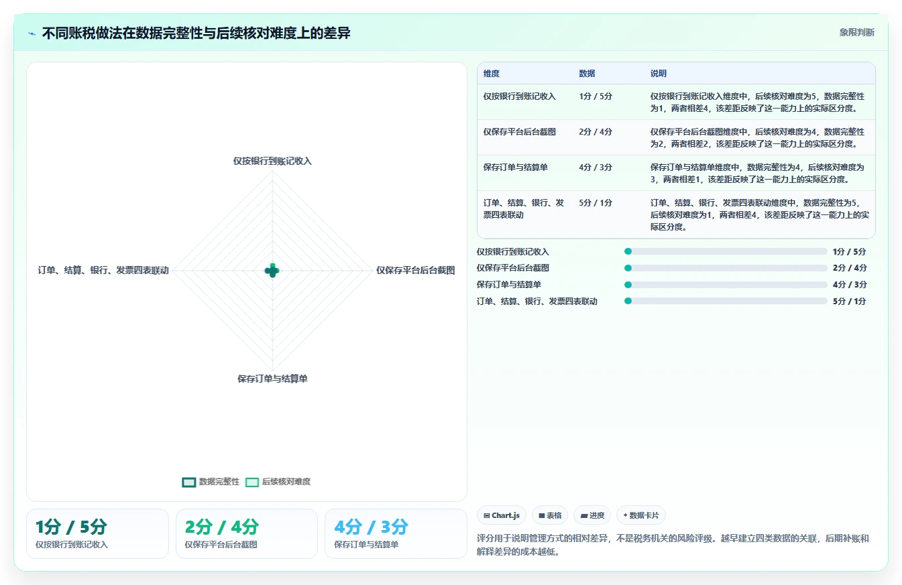Click the 1分 / 5分 progress row value

[850, 251]
